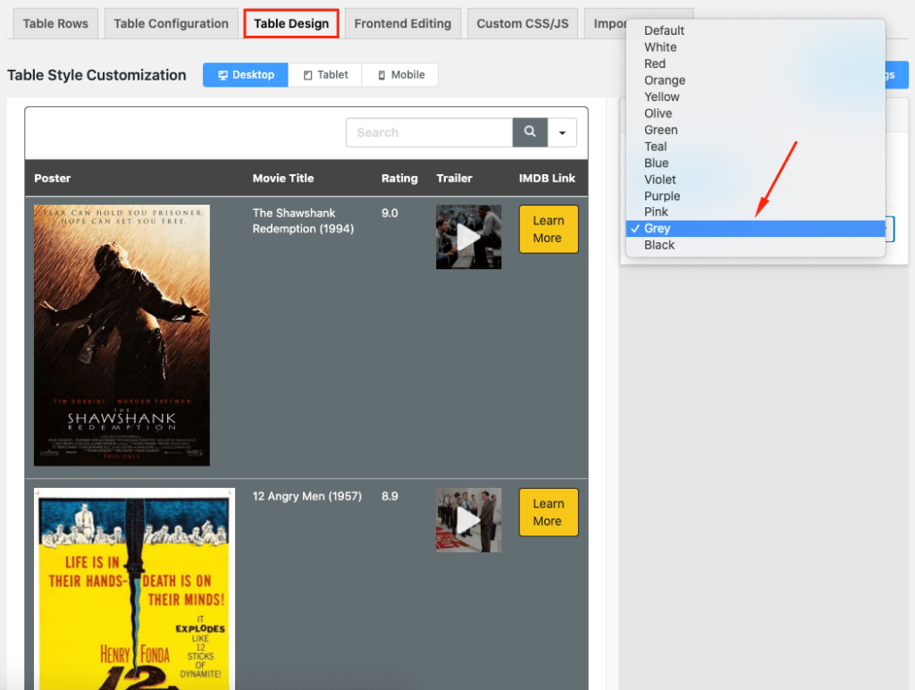This screenshot has height=690, width=915.
Task: Go to Frontend Editing tab
Action: (402, 23)
